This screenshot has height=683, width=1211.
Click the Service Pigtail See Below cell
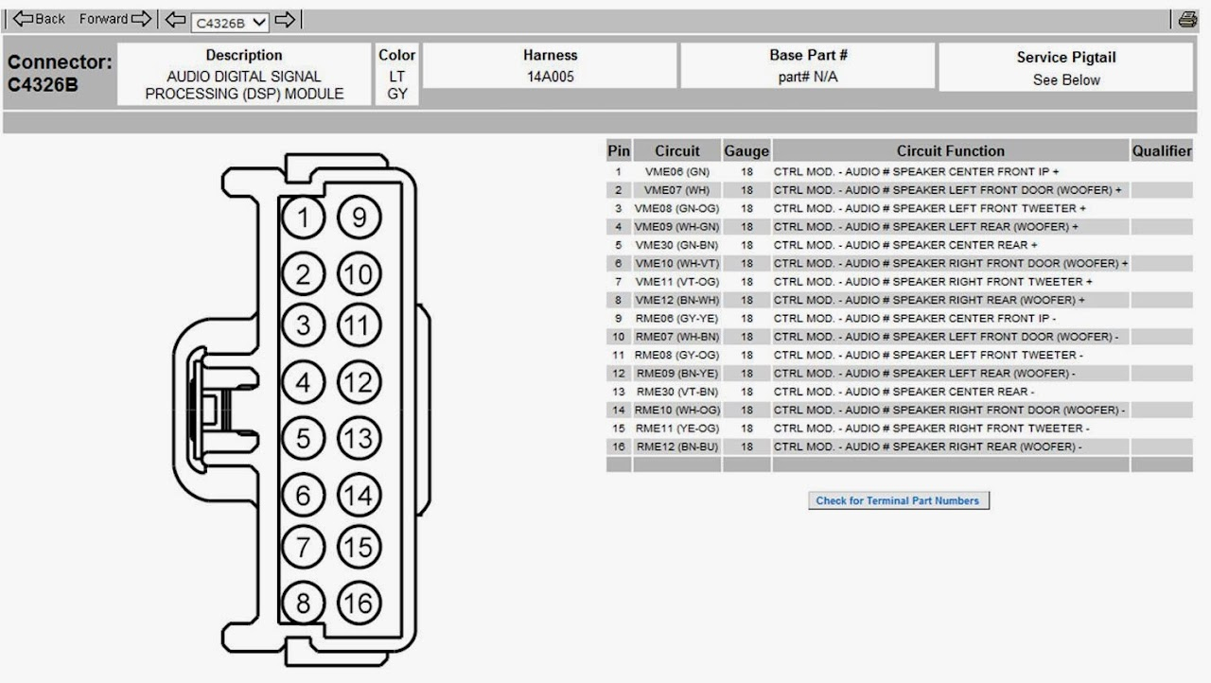pyautogui.click(x=1066, y=67)
